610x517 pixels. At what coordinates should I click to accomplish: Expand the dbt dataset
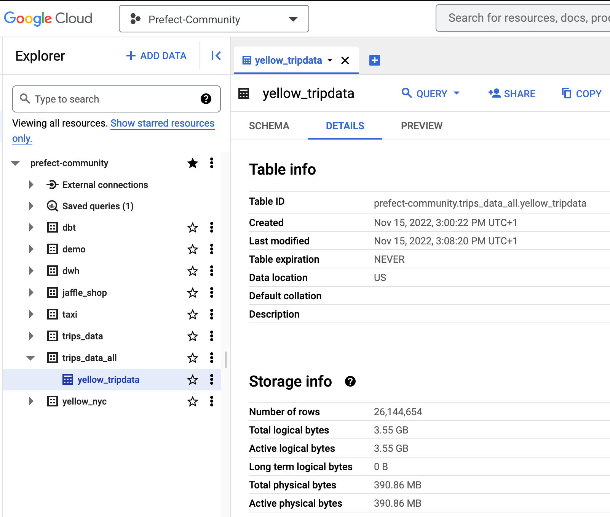point(31,228)
